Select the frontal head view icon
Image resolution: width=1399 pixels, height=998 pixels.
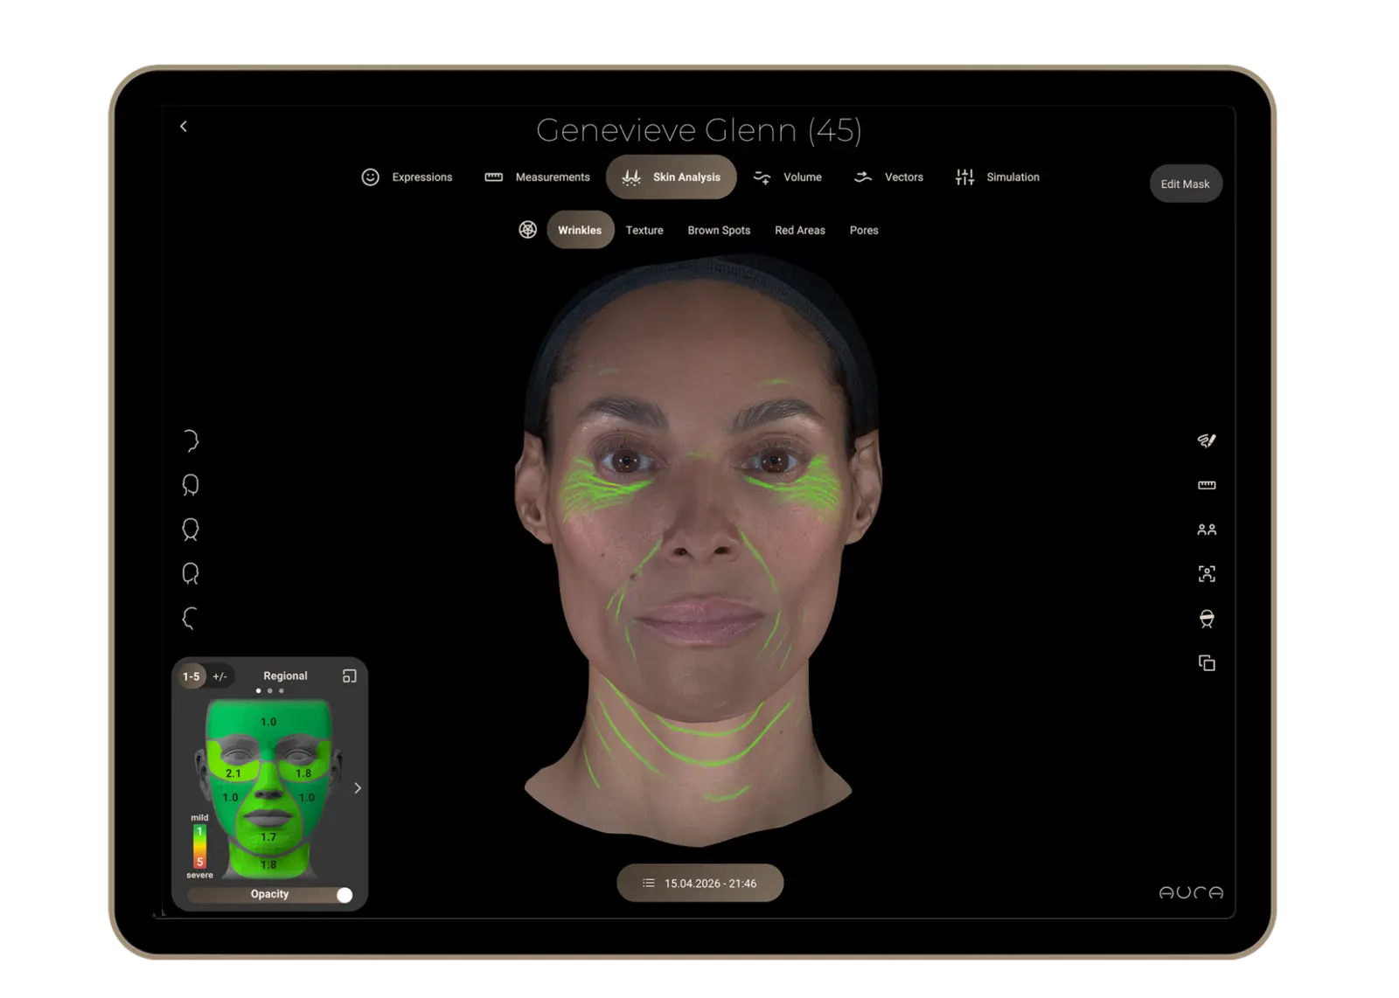click(x=191, y=530)
